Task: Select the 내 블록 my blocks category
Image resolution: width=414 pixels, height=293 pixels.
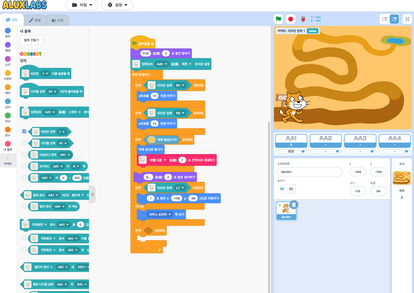Action: click(x=8, y=146)
